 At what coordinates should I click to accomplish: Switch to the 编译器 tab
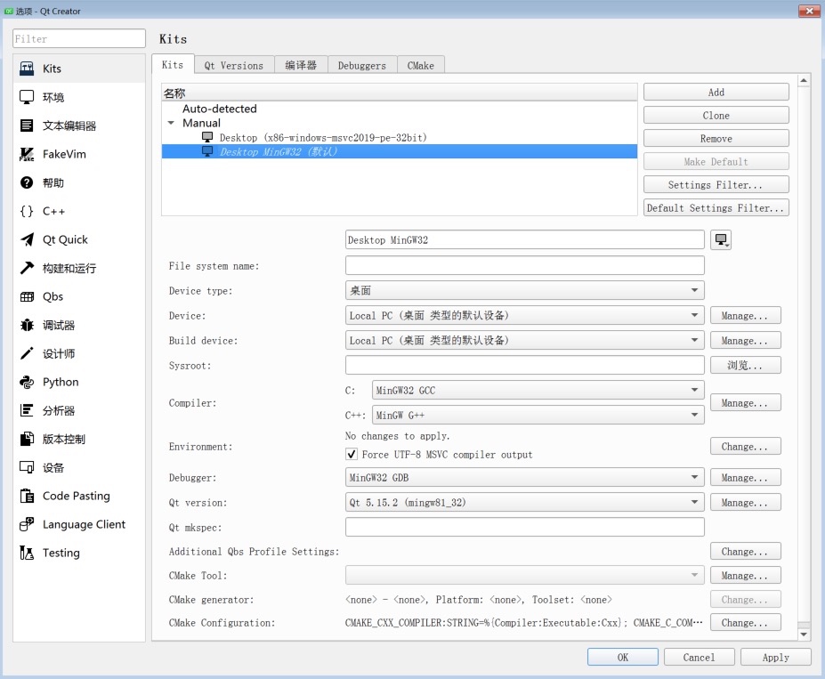[x=301, y=65]
